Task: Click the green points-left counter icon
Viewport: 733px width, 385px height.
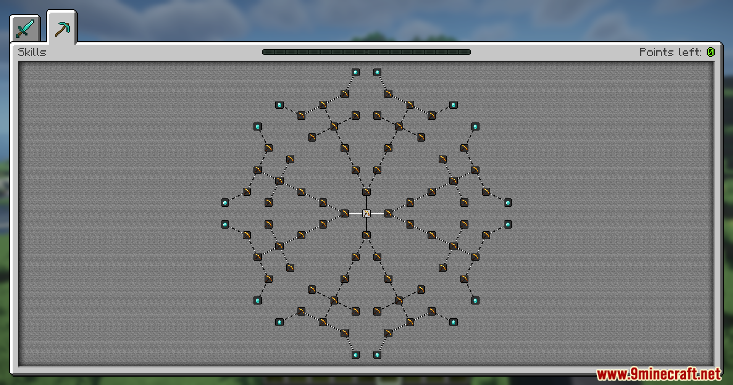Action: coord(710,52)
